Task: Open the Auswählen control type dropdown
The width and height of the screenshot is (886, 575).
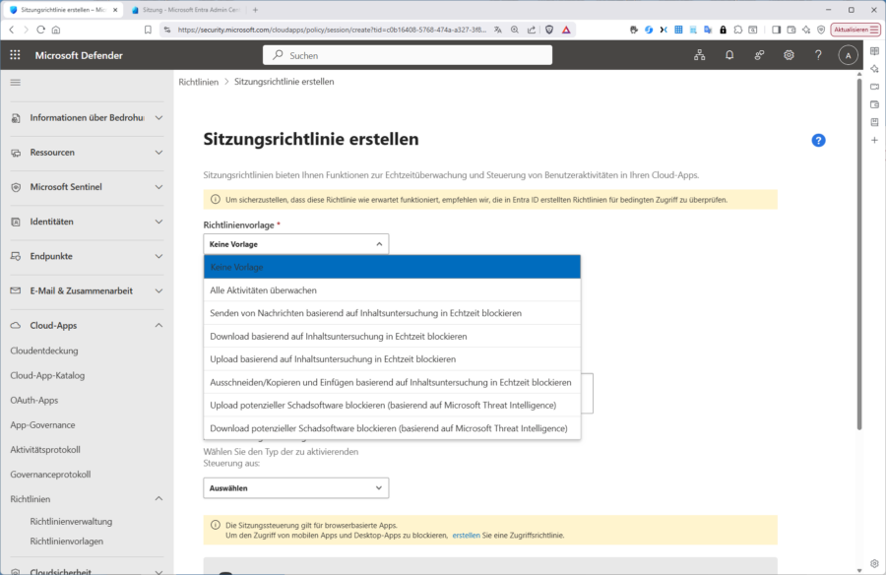Action: pyautogui.click(x=295, y=487)
